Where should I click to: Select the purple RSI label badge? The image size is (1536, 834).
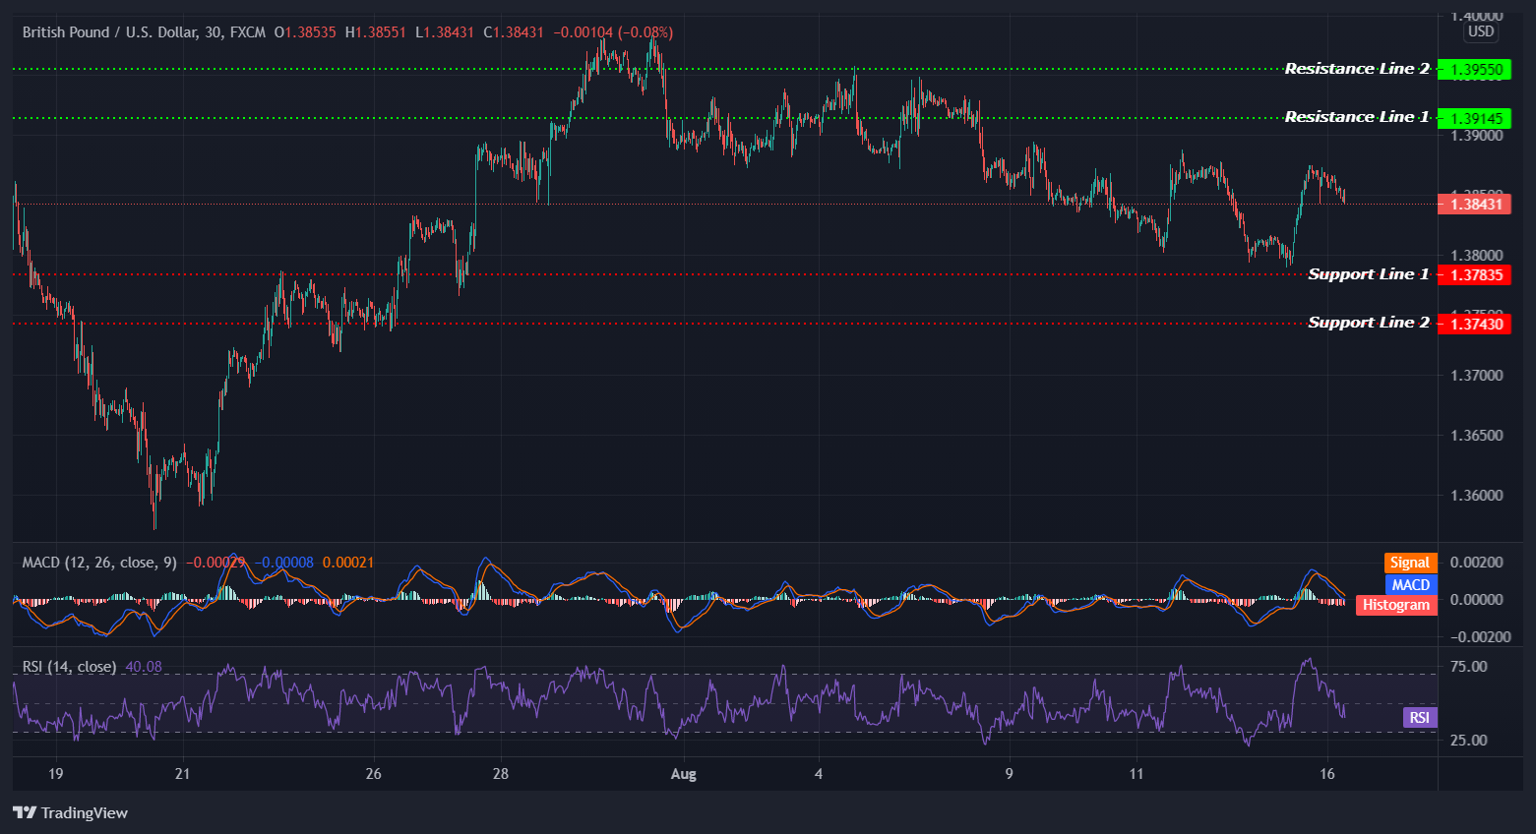pos(1418,717)
